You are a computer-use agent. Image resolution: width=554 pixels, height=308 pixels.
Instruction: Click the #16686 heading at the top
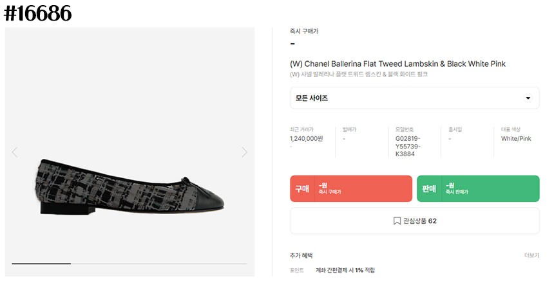[x=38, y=14]
